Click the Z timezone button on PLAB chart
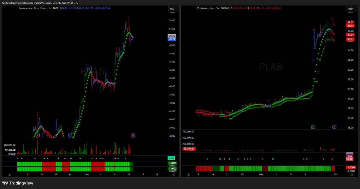The image size is (360, 189). pyautogui.click(x=188, y=175)
